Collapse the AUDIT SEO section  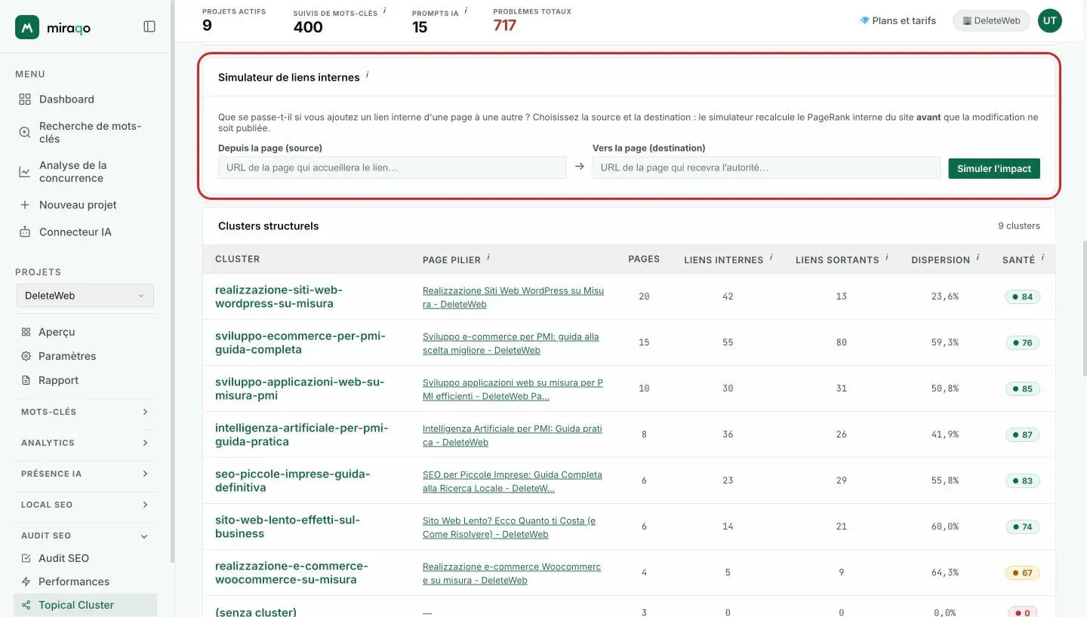[85, 536]
